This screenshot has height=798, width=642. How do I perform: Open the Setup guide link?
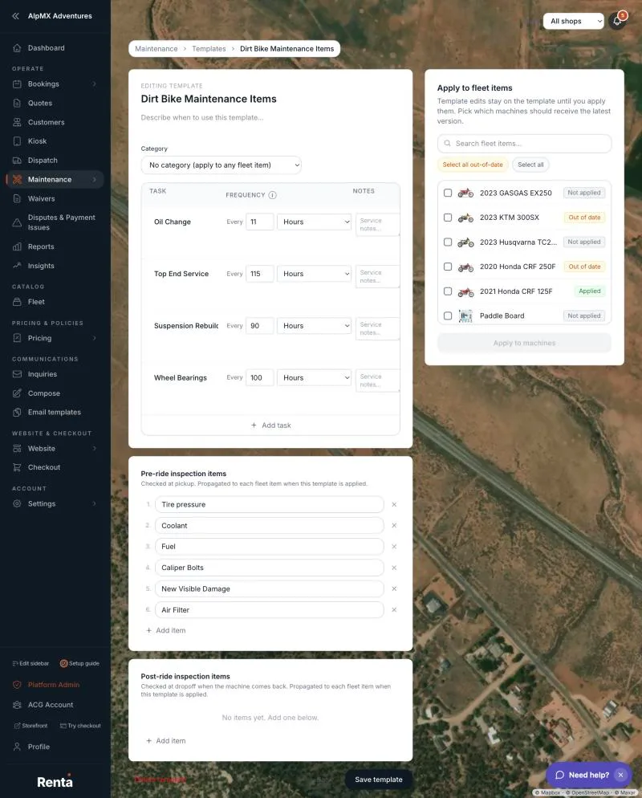click(80, 663)
